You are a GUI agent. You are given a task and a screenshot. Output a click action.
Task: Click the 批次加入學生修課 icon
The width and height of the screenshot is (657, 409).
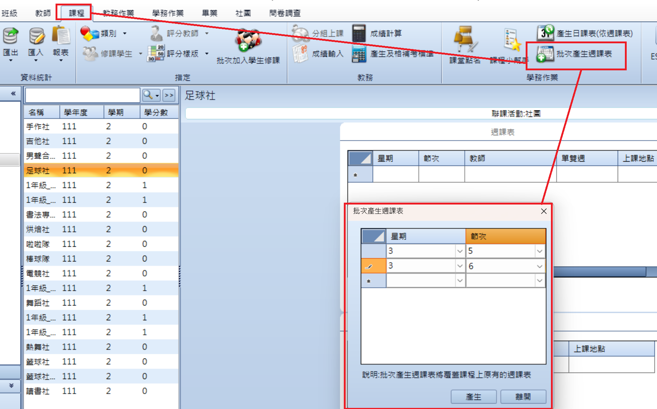[248, 40]
